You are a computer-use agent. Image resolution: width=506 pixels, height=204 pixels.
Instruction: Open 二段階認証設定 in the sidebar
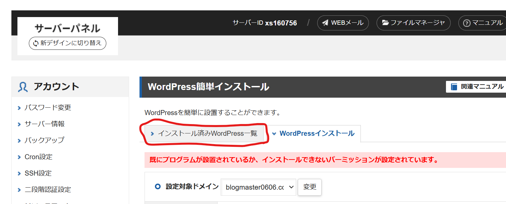pyautogui.click(x=48, y=189)
